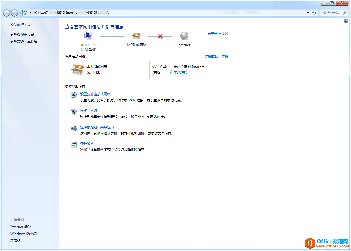The image size is (351, 251).
Task: Click 连接到网络 link
Action: coord(89,110)
